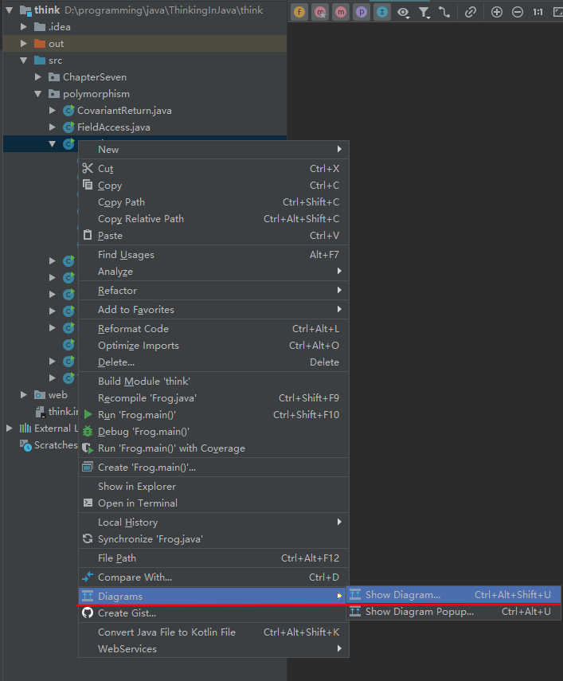Select Recompile 'Frog.java'
The height and width of the screenshot is (681, 563).
[213, 397]
